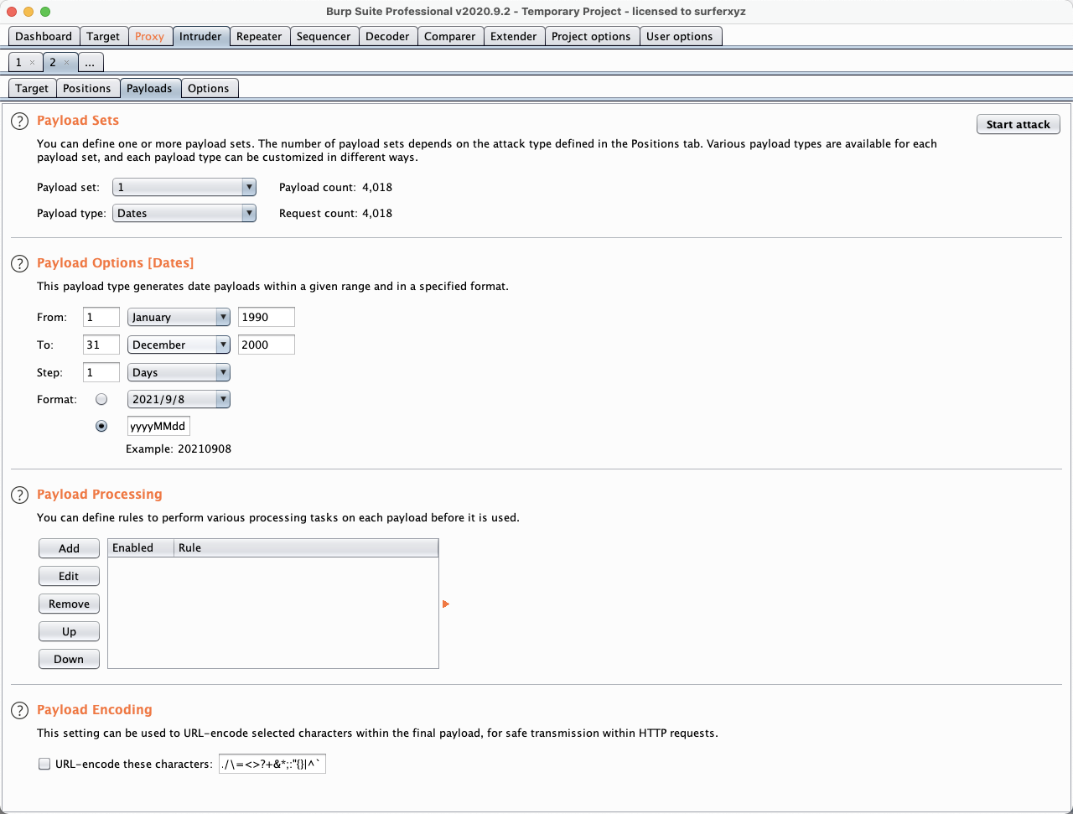Click the From year field showing 1990

tap(267, 317)
